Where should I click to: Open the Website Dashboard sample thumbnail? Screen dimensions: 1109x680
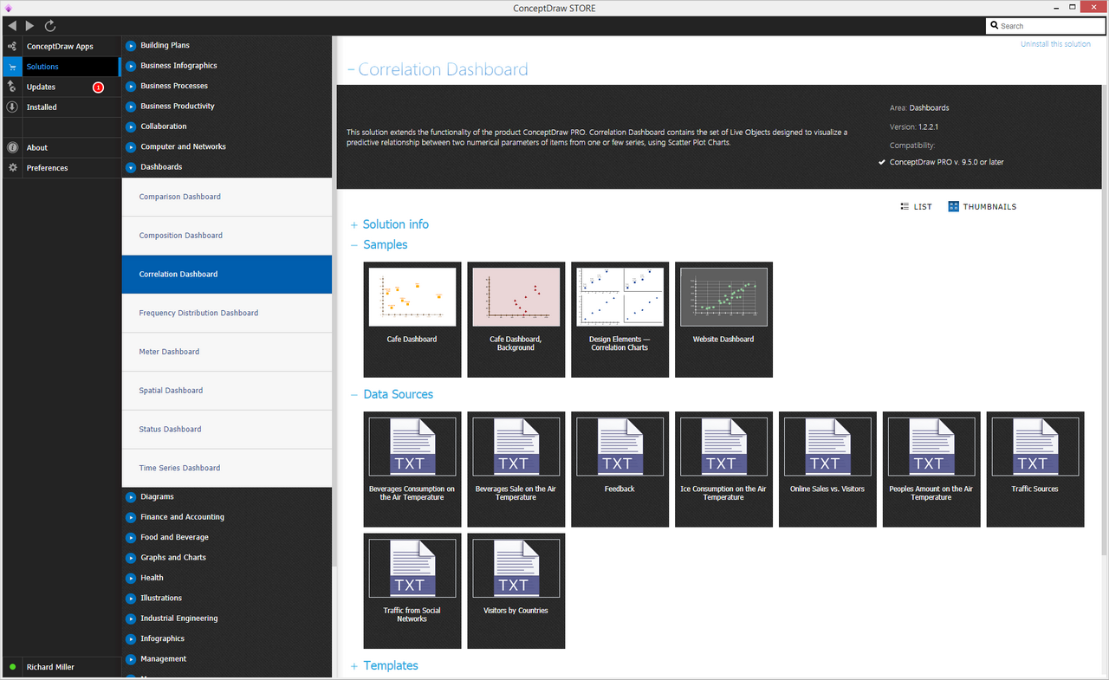[723, 320]
